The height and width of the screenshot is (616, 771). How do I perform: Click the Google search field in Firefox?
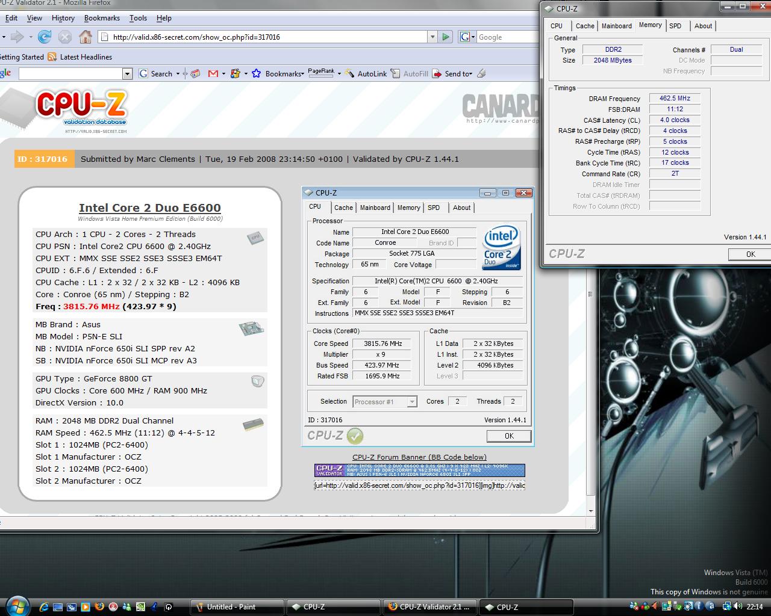[507, 37]
